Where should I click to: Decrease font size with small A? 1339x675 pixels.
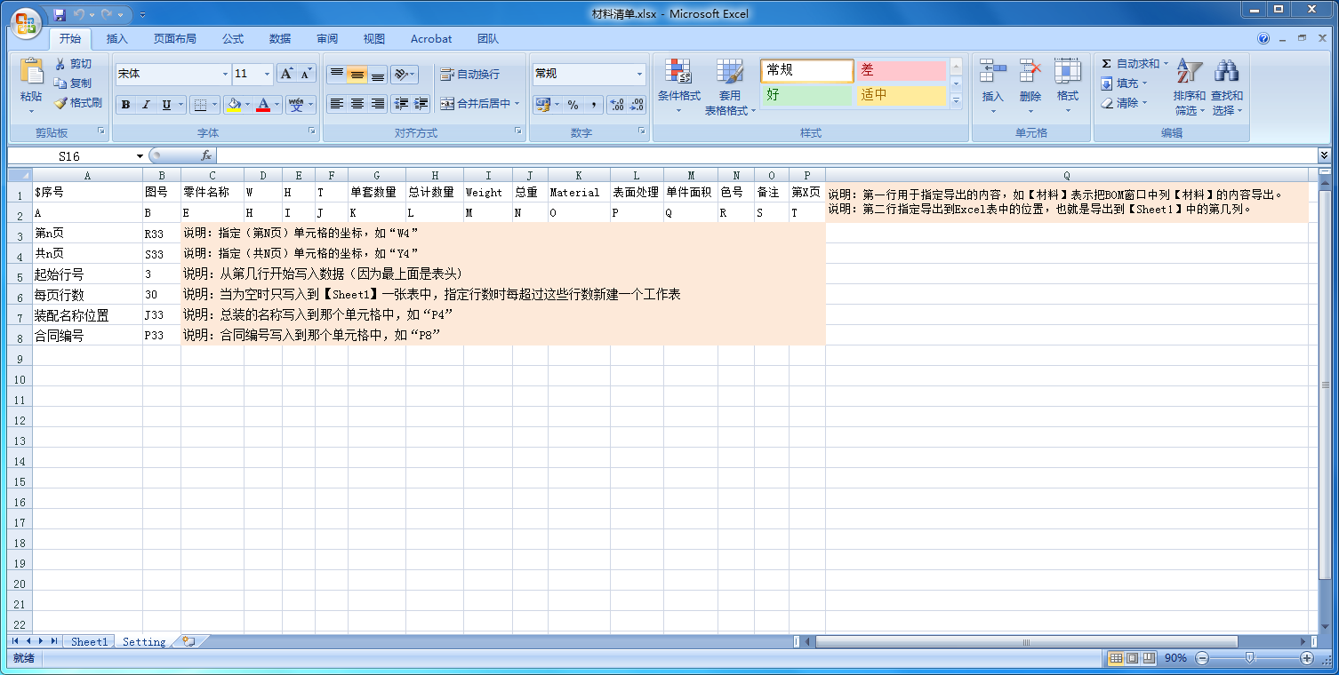click(307, 74)
